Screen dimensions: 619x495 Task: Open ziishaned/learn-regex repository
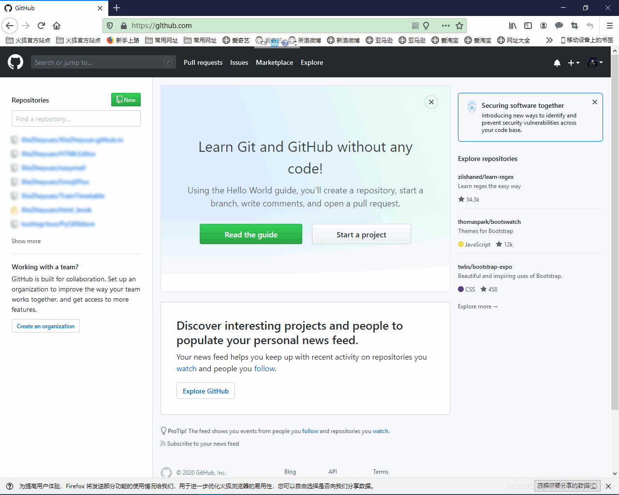pyautogui.click(x=486, y=177)
